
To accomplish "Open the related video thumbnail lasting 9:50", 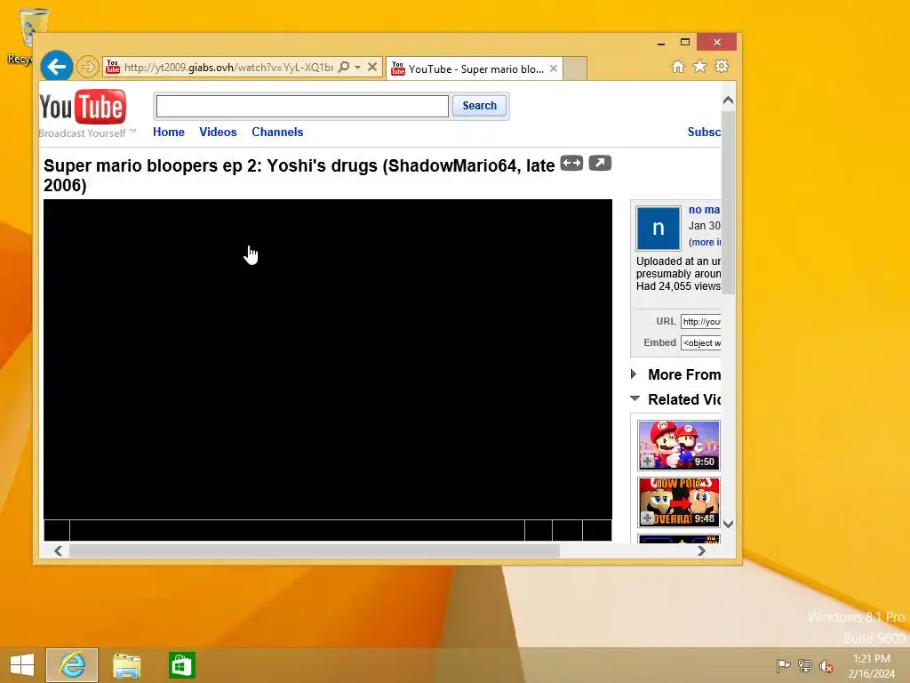I will 678,445.
